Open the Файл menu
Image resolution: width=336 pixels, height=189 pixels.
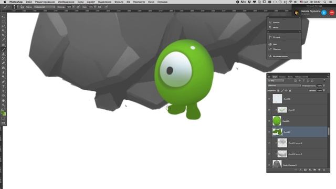(x=29, y=2)
